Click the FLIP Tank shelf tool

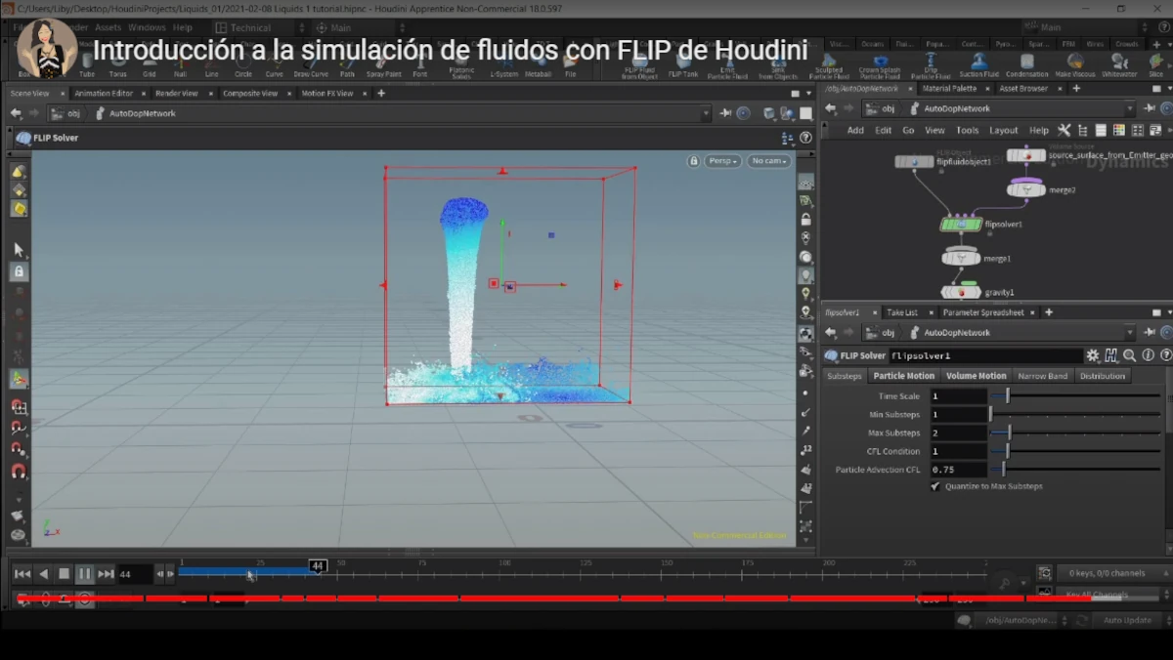click(x=682, y=66)
